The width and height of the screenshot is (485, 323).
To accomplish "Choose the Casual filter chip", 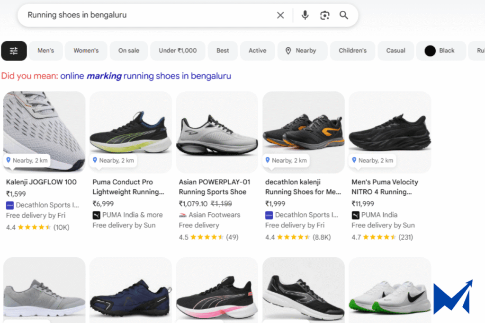I will (x=395, y=51).
